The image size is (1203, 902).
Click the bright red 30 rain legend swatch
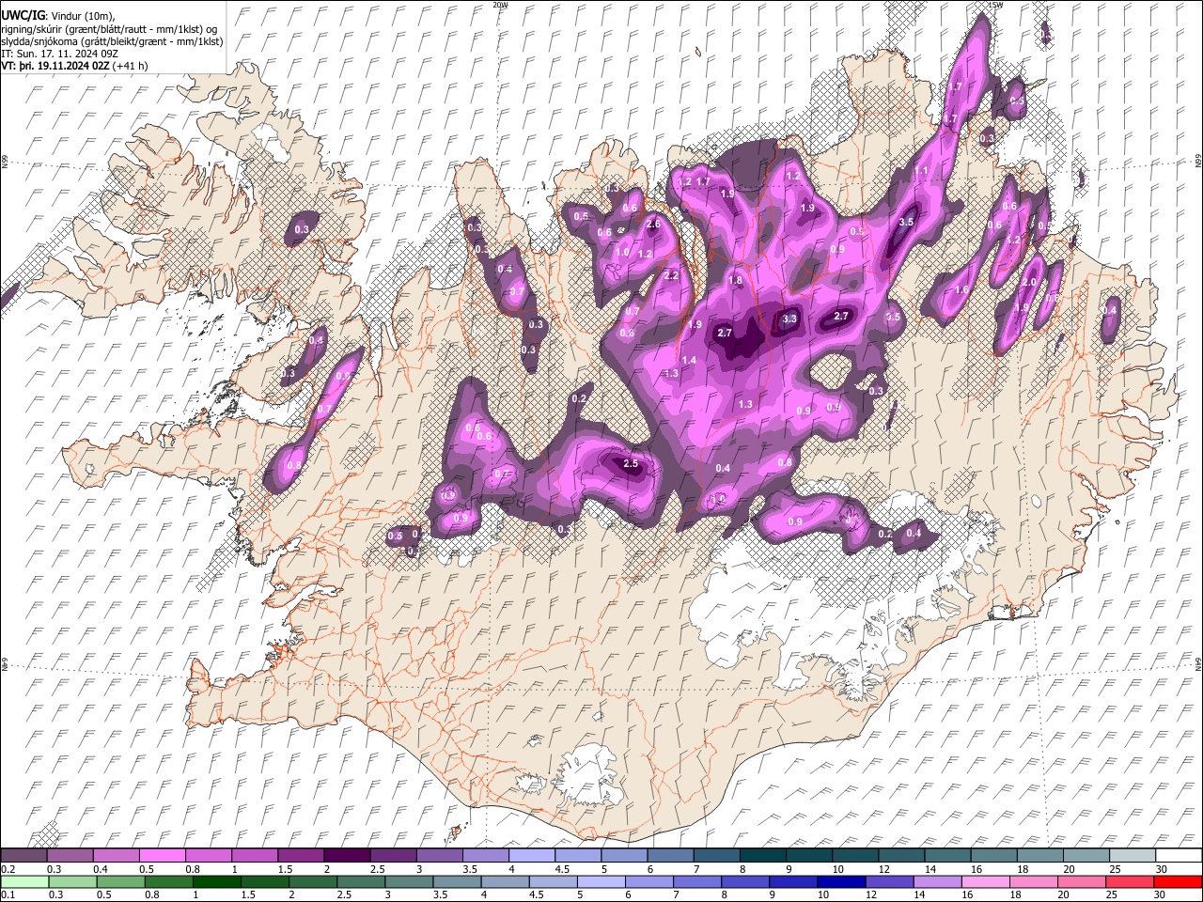click(x=1179, y=881)
